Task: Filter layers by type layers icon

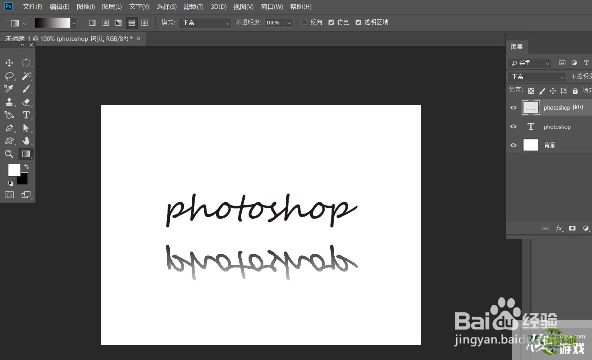Action: click(586, 63)
